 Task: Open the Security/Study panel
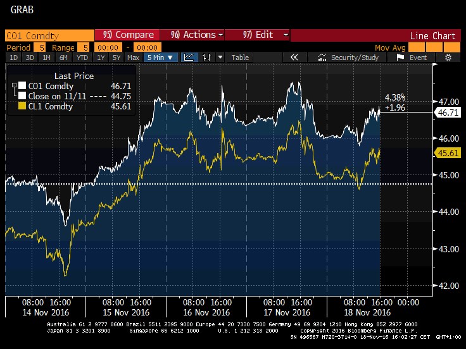click(349, 58)
